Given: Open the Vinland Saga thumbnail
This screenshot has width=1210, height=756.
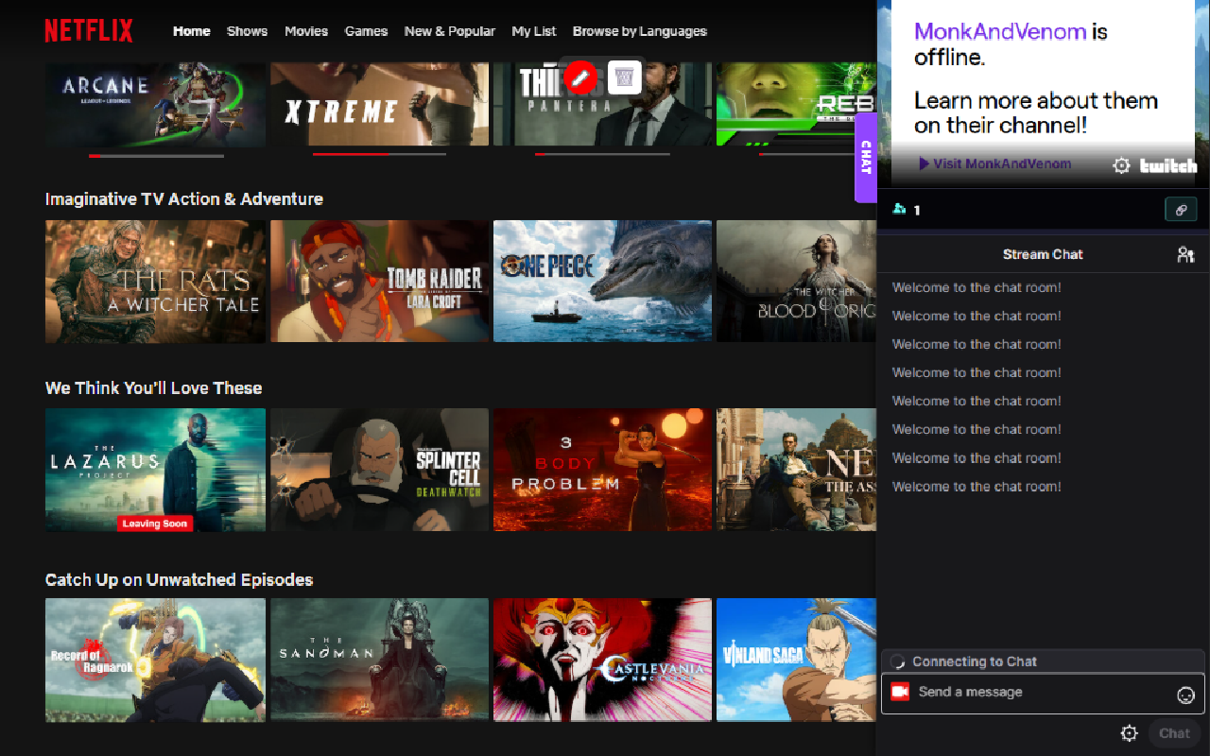Looking at the screenshot, I should (x=797, y=660).
